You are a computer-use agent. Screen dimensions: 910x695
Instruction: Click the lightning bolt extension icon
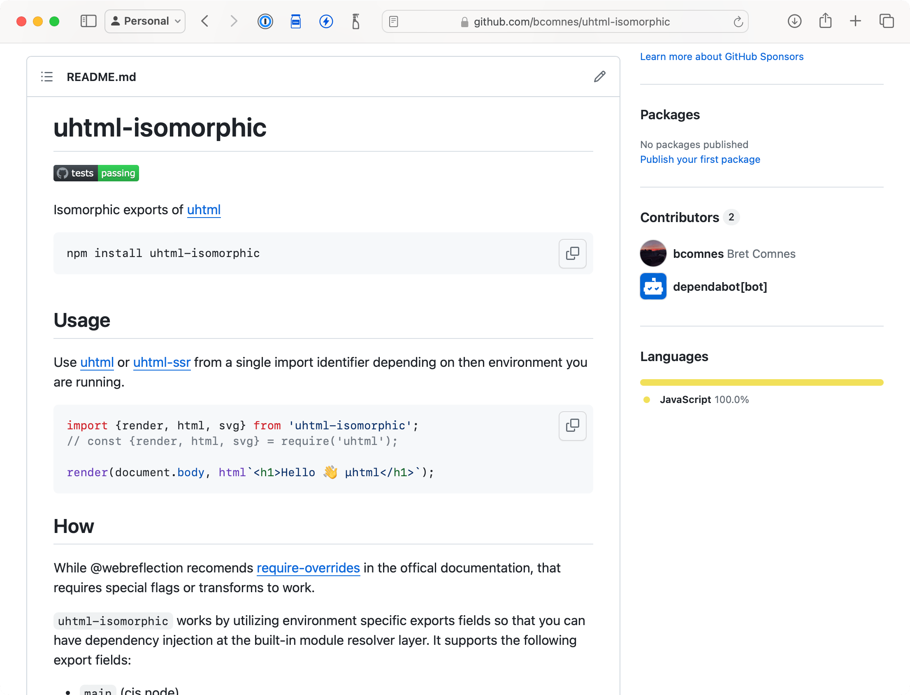click(326, 21)
